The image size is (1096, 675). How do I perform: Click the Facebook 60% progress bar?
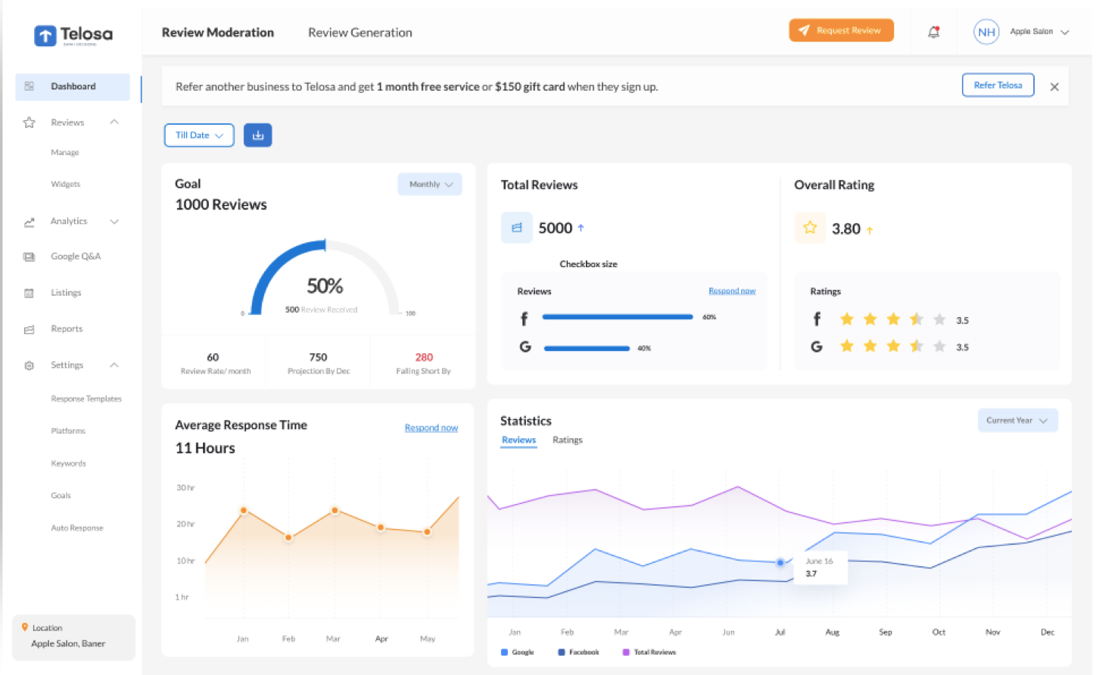[x=618, y=317]
